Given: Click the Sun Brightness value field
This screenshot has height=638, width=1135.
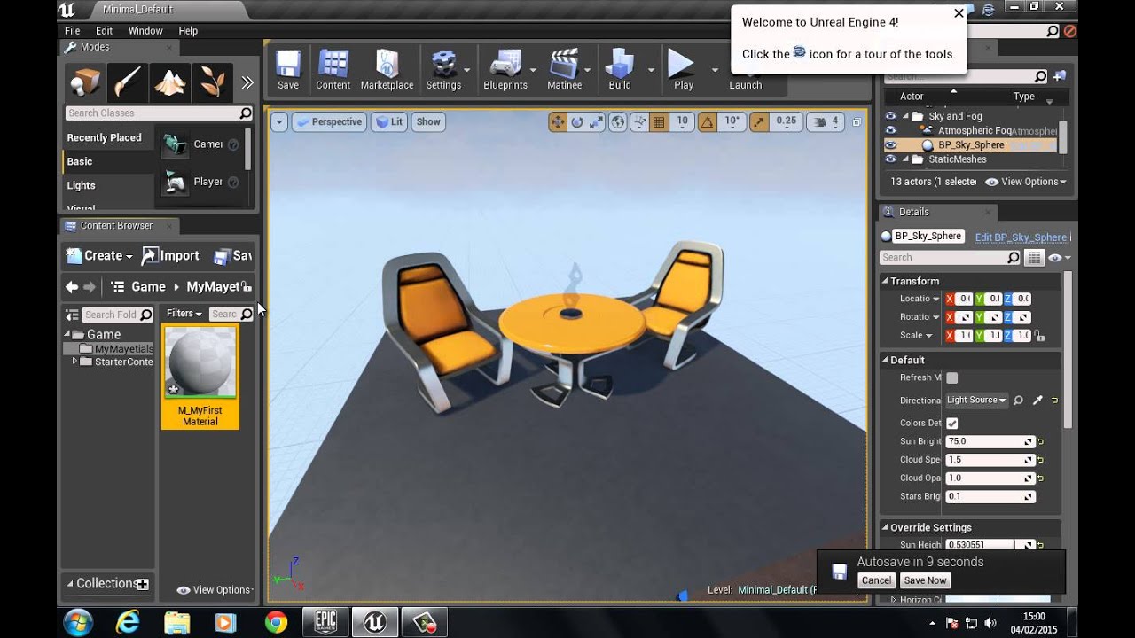Looking at the screenshot, I should (990, 441).
